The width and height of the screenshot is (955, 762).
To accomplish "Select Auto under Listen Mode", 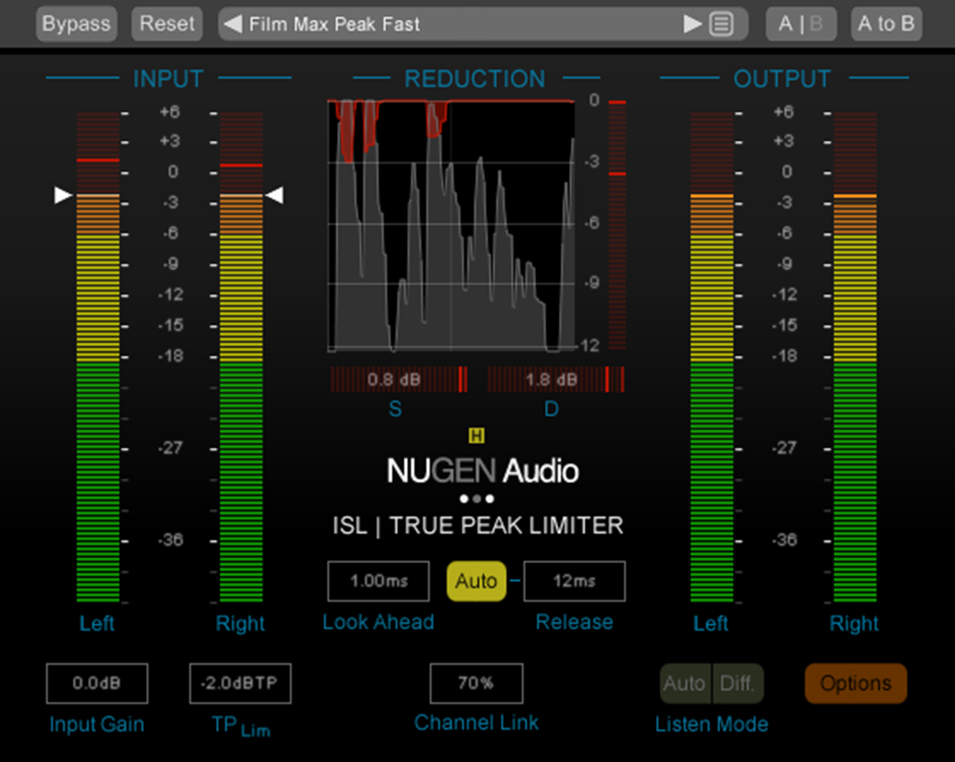I will (685, 683).
